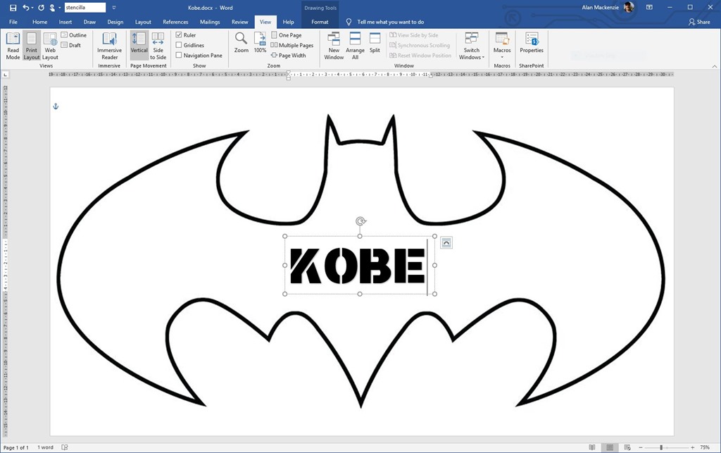Select Side to Side page movement
This screenshot has height=453, width=721.
point(158,45)
